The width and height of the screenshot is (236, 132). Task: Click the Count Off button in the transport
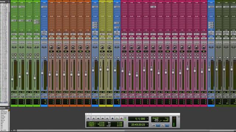pos(156,118)
